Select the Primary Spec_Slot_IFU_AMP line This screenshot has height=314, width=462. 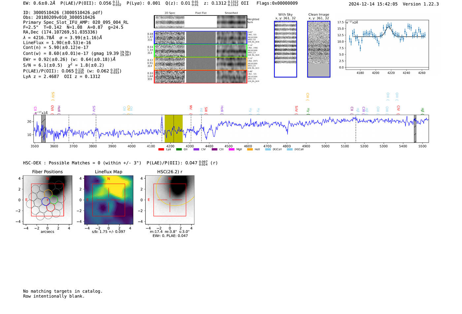click(x=76, y=22)
